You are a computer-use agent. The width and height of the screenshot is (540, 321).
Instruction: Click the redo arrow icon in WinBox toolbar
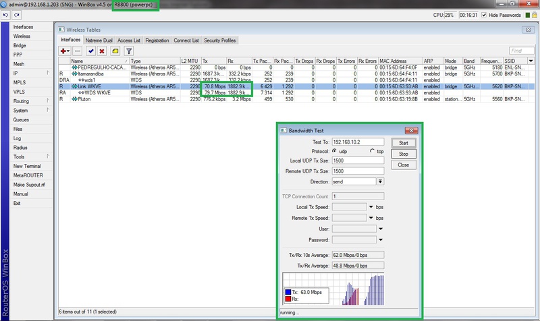(x=16, y=14)
